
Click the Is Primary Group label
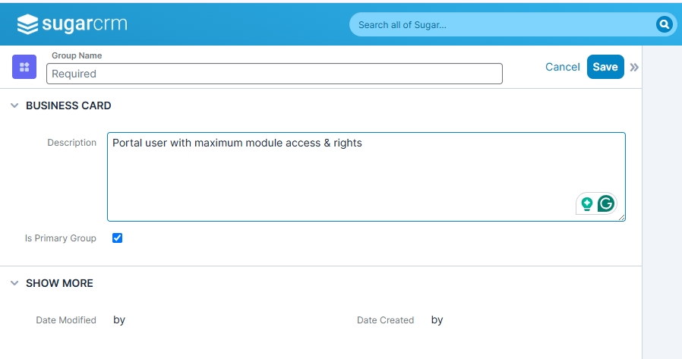pyautogui.click(x=61, y=238)
